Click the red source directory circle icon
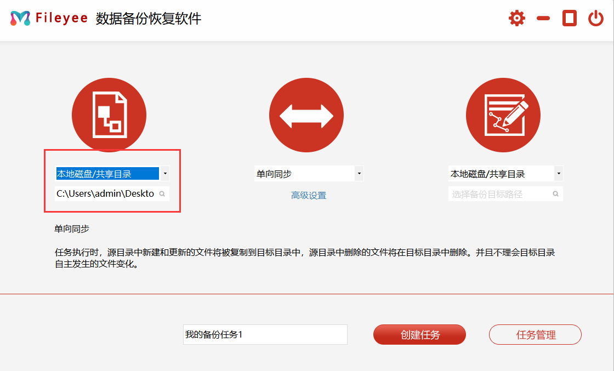614x371 pixels. (109, 115)
